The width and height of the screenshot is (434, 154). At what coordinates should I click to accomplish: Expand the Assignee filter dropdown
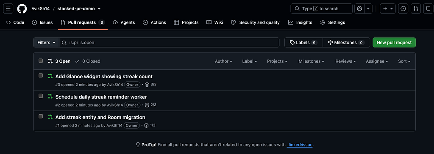(377, 61)
